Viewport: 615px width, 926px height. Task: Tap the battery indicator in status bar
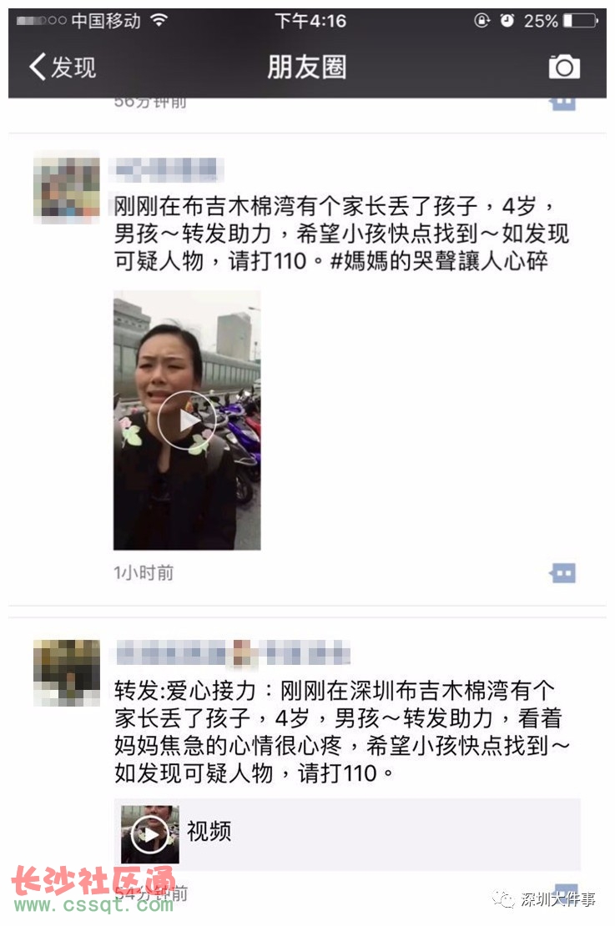pyautogui.click(x=580, y=21)
